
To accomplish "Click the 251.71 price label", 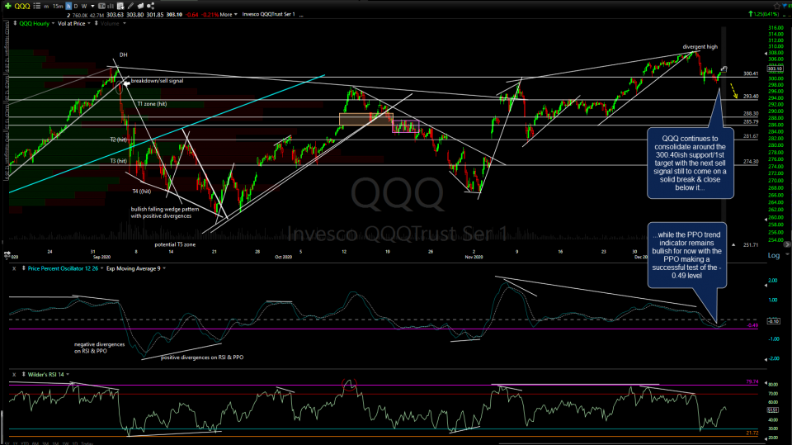I will (x=751, y=245).
